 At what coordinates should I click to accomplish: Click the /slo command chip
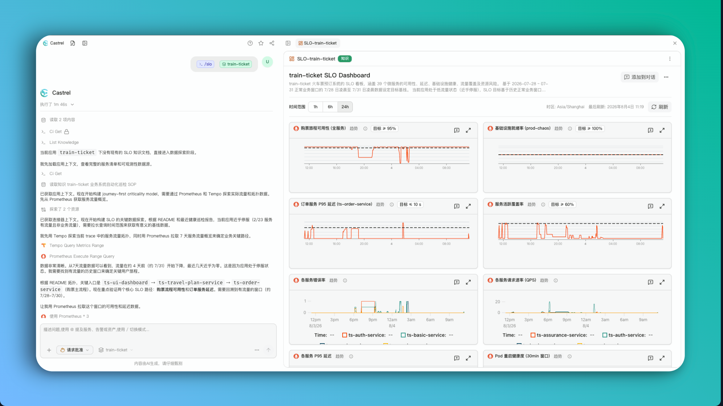click(205, 64)
